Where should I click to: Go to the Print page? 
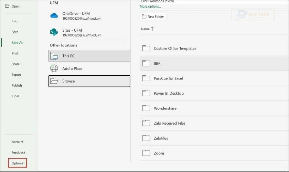pyautogui.click(x=15, y=53)
